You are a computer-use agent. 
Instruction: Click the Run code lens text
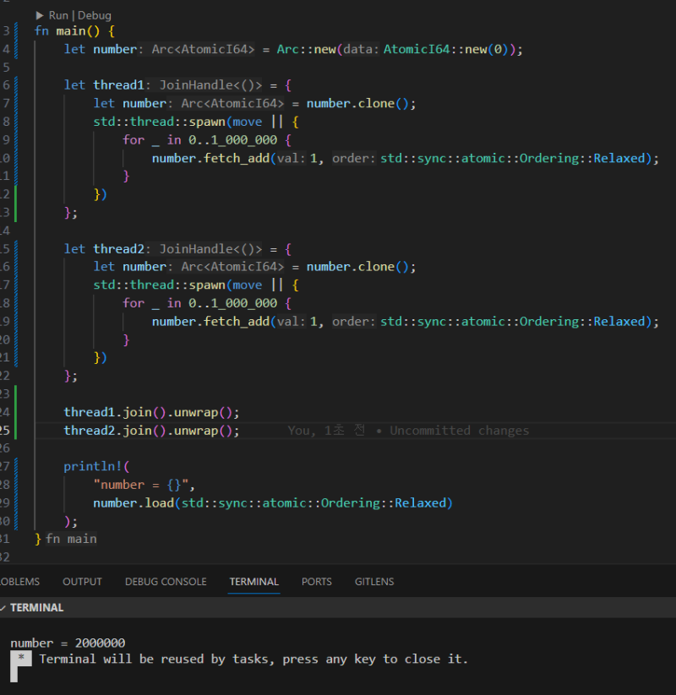(x=58, y=15)
